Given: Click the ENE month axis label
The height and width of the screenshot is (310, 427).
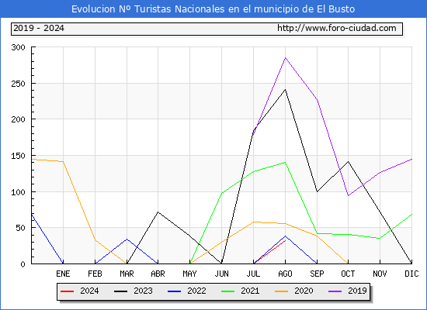Looking at the screenshot, I should 63,274.
